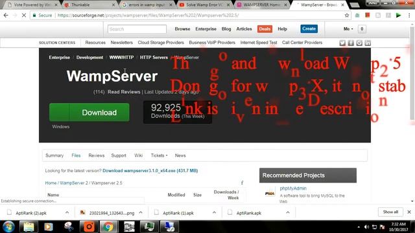Close the downloads bar
This screenshot has height=233, width=415.
click(x=409, y=212)
